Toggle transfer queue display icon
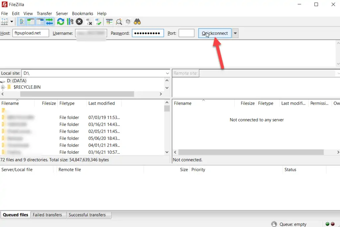This screenshot has height=227, width=340. coord(49,22)
